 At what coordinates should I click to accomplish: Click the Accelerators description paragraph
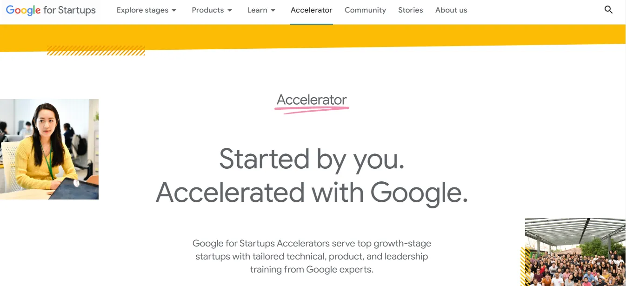click(x=312, y=256)
